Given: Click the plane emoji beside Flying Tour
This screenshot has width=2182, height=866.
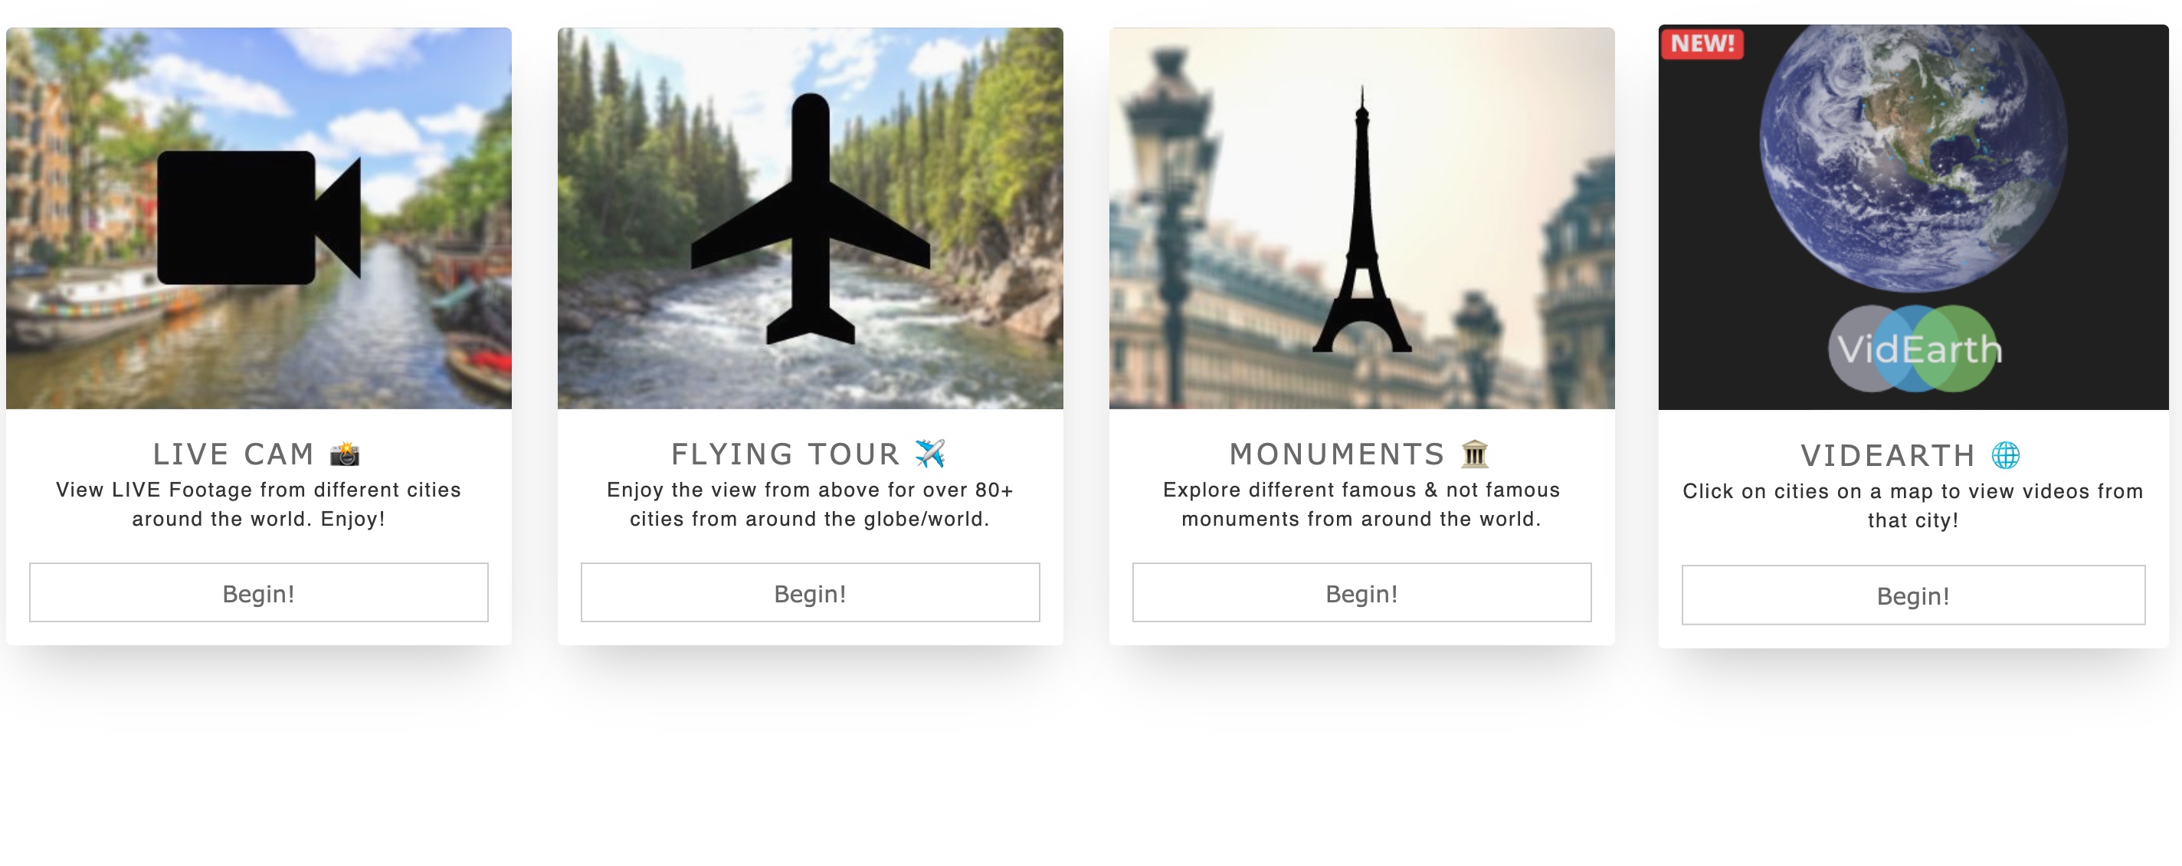Looking at the screenshot, I should [x=930, y=454].
